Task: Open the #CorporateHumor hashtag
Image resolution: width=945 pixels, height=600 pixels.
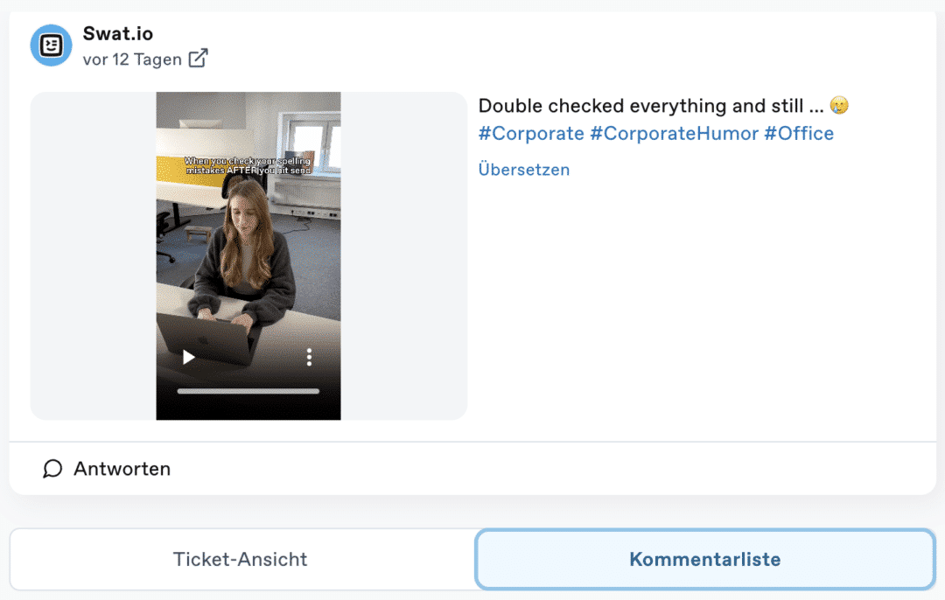Action: tap(674, 134)
